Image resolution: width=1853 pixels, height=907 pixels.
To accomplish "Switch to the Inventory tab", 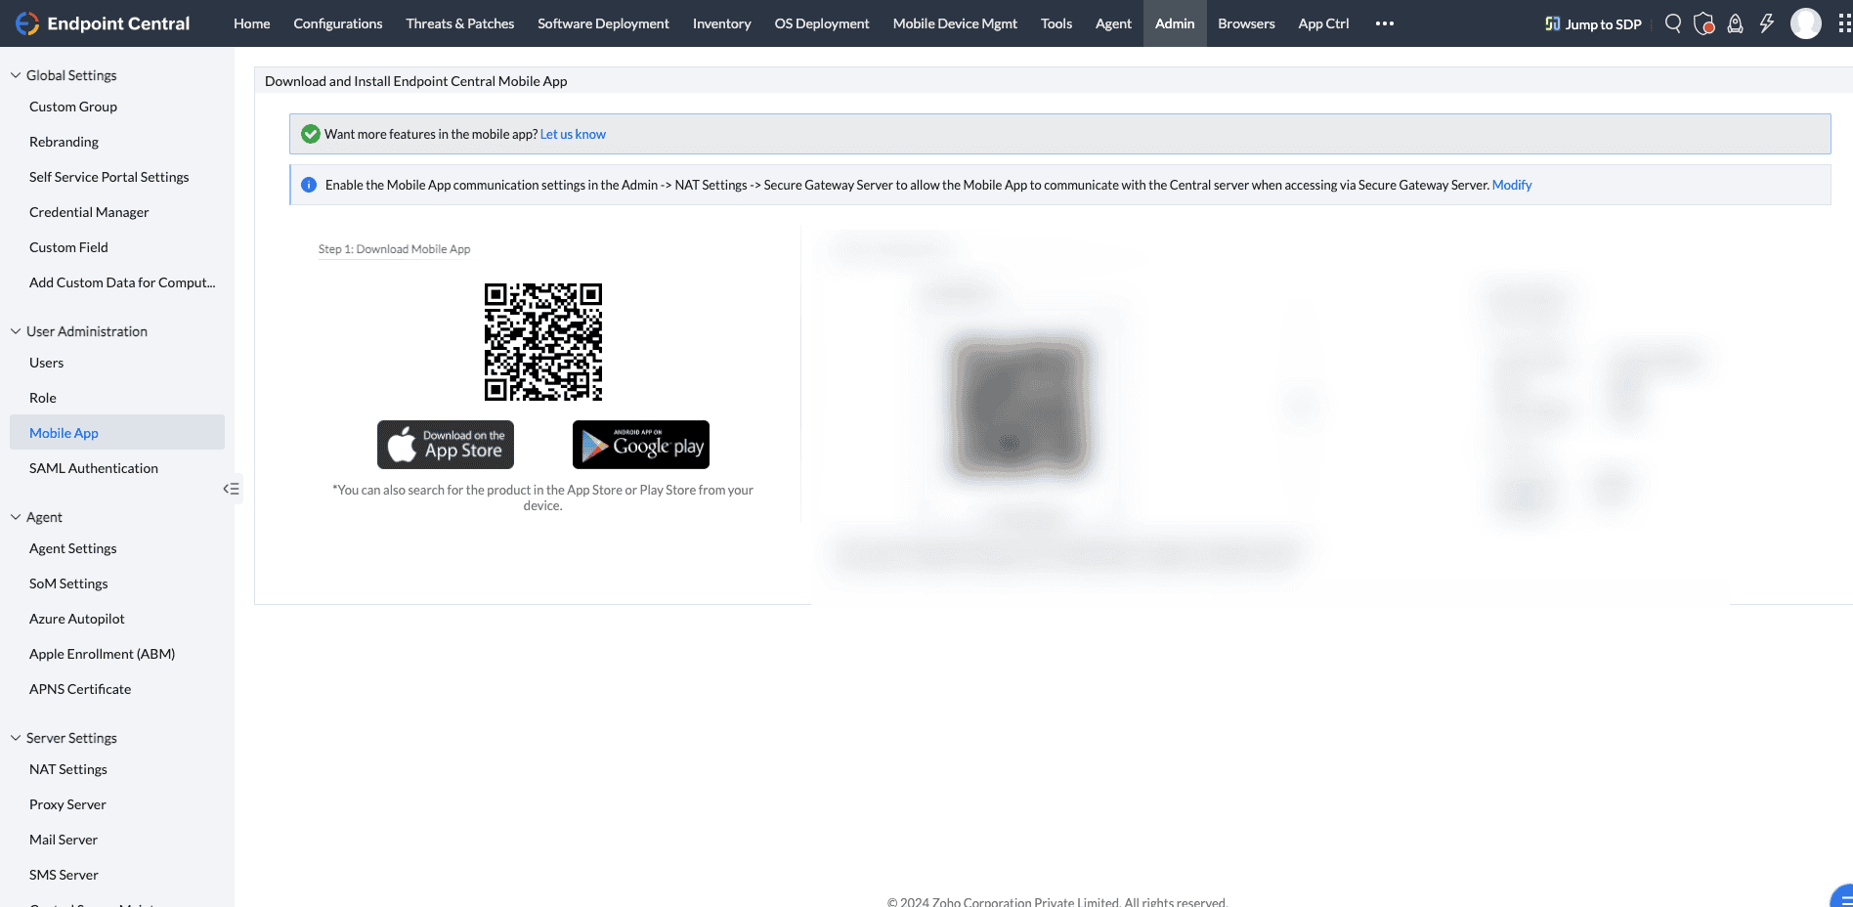I will [x=722, y=23].
